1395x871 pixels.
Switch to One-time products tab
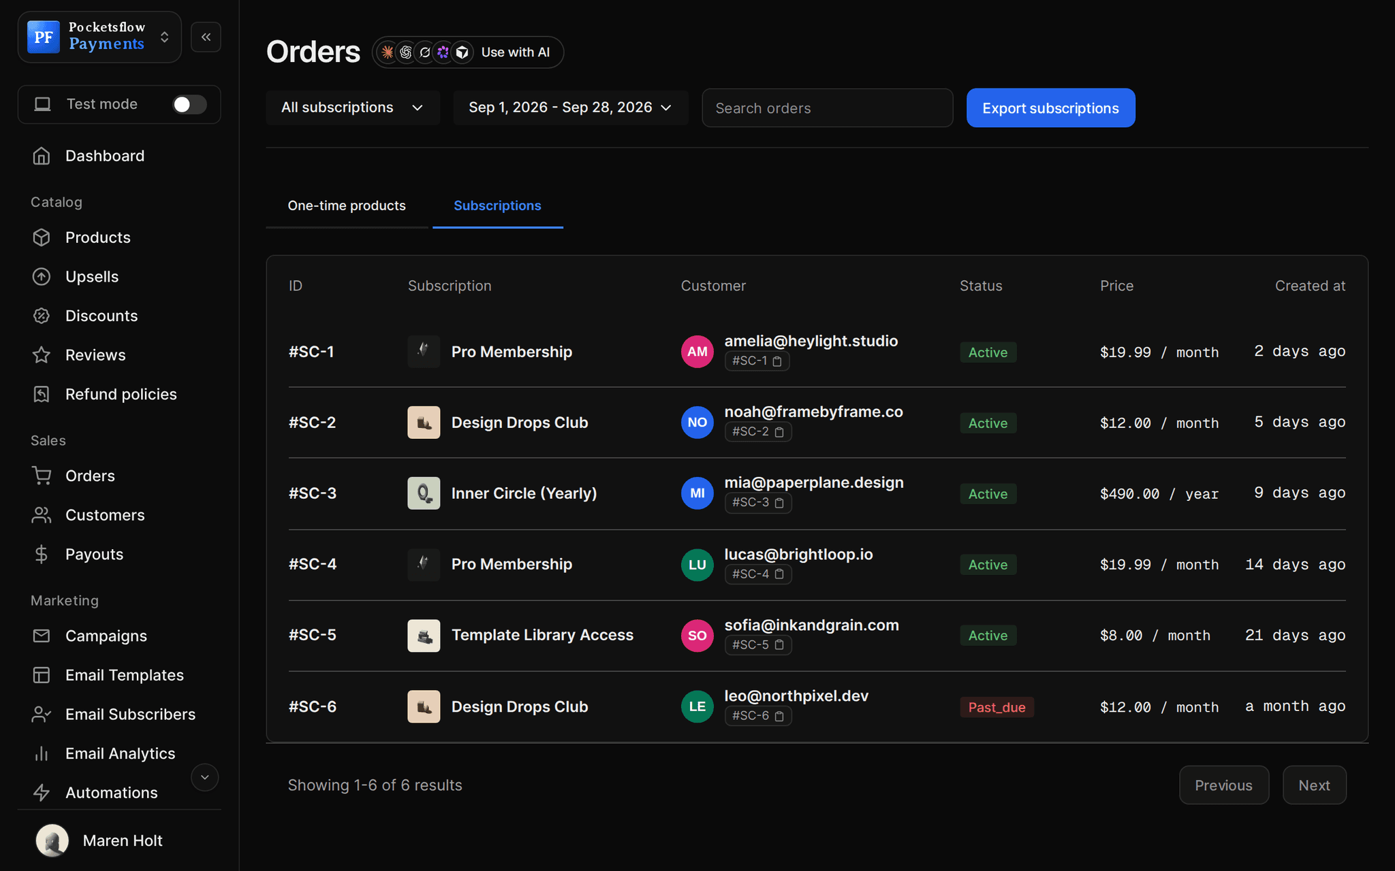tap(347, 206)
